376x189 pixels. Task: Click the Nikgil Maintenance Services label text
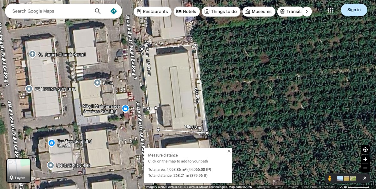[101, 109]
